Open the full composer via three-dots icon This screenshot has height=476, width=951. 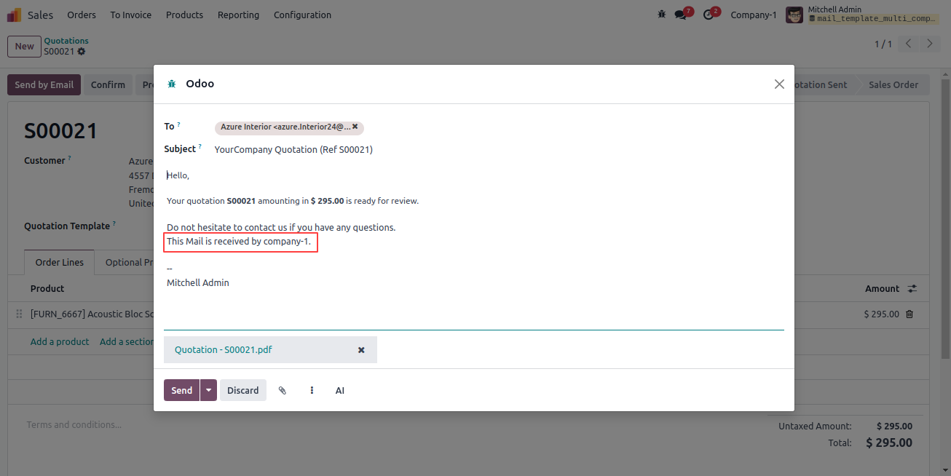click(x=311, y=390)
